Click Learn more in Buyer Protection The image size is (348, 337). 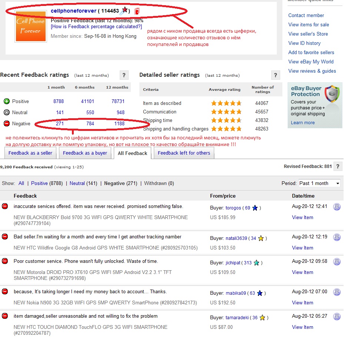pyautogui.click(x=303, y=123)
